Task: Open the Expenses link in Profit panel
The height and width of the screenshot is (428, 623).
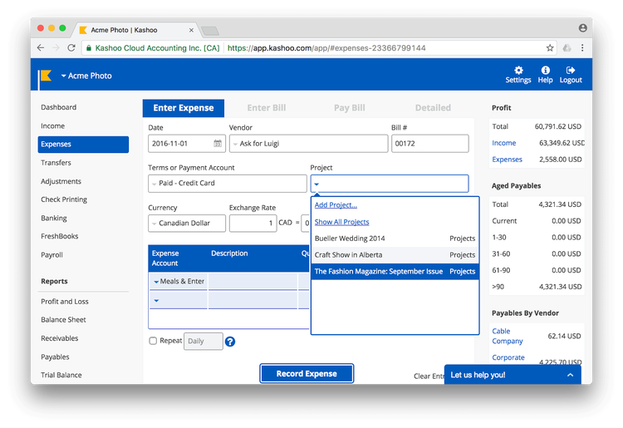Action: click(x=507, y=160)
